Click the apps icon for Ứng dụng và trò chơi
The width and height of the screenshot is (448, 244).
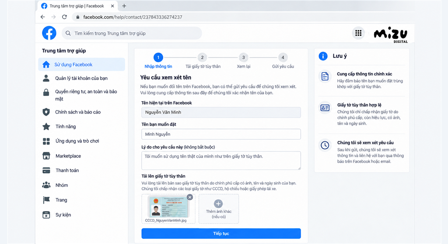46,141
